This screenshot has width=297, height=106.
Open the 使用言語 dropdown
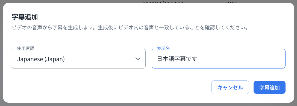pyautogui.click(x=79, y=59)
